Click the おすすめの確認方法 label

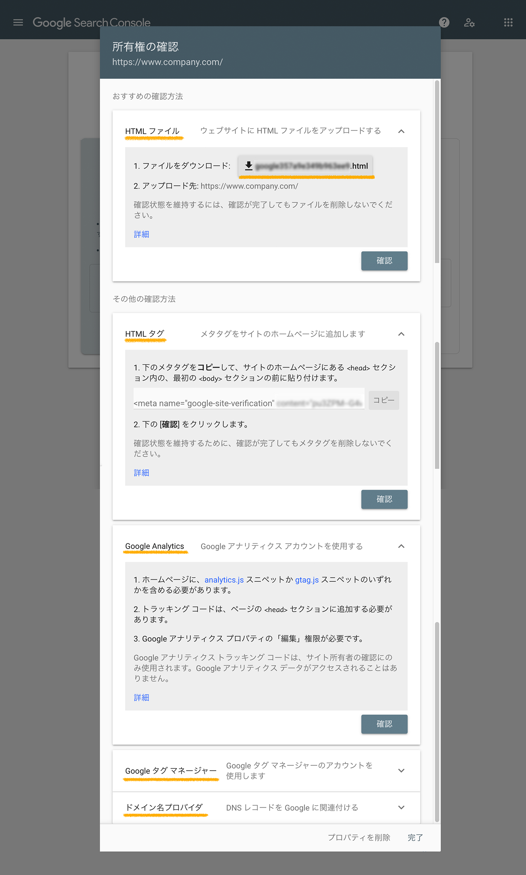(x=148, y=96)
